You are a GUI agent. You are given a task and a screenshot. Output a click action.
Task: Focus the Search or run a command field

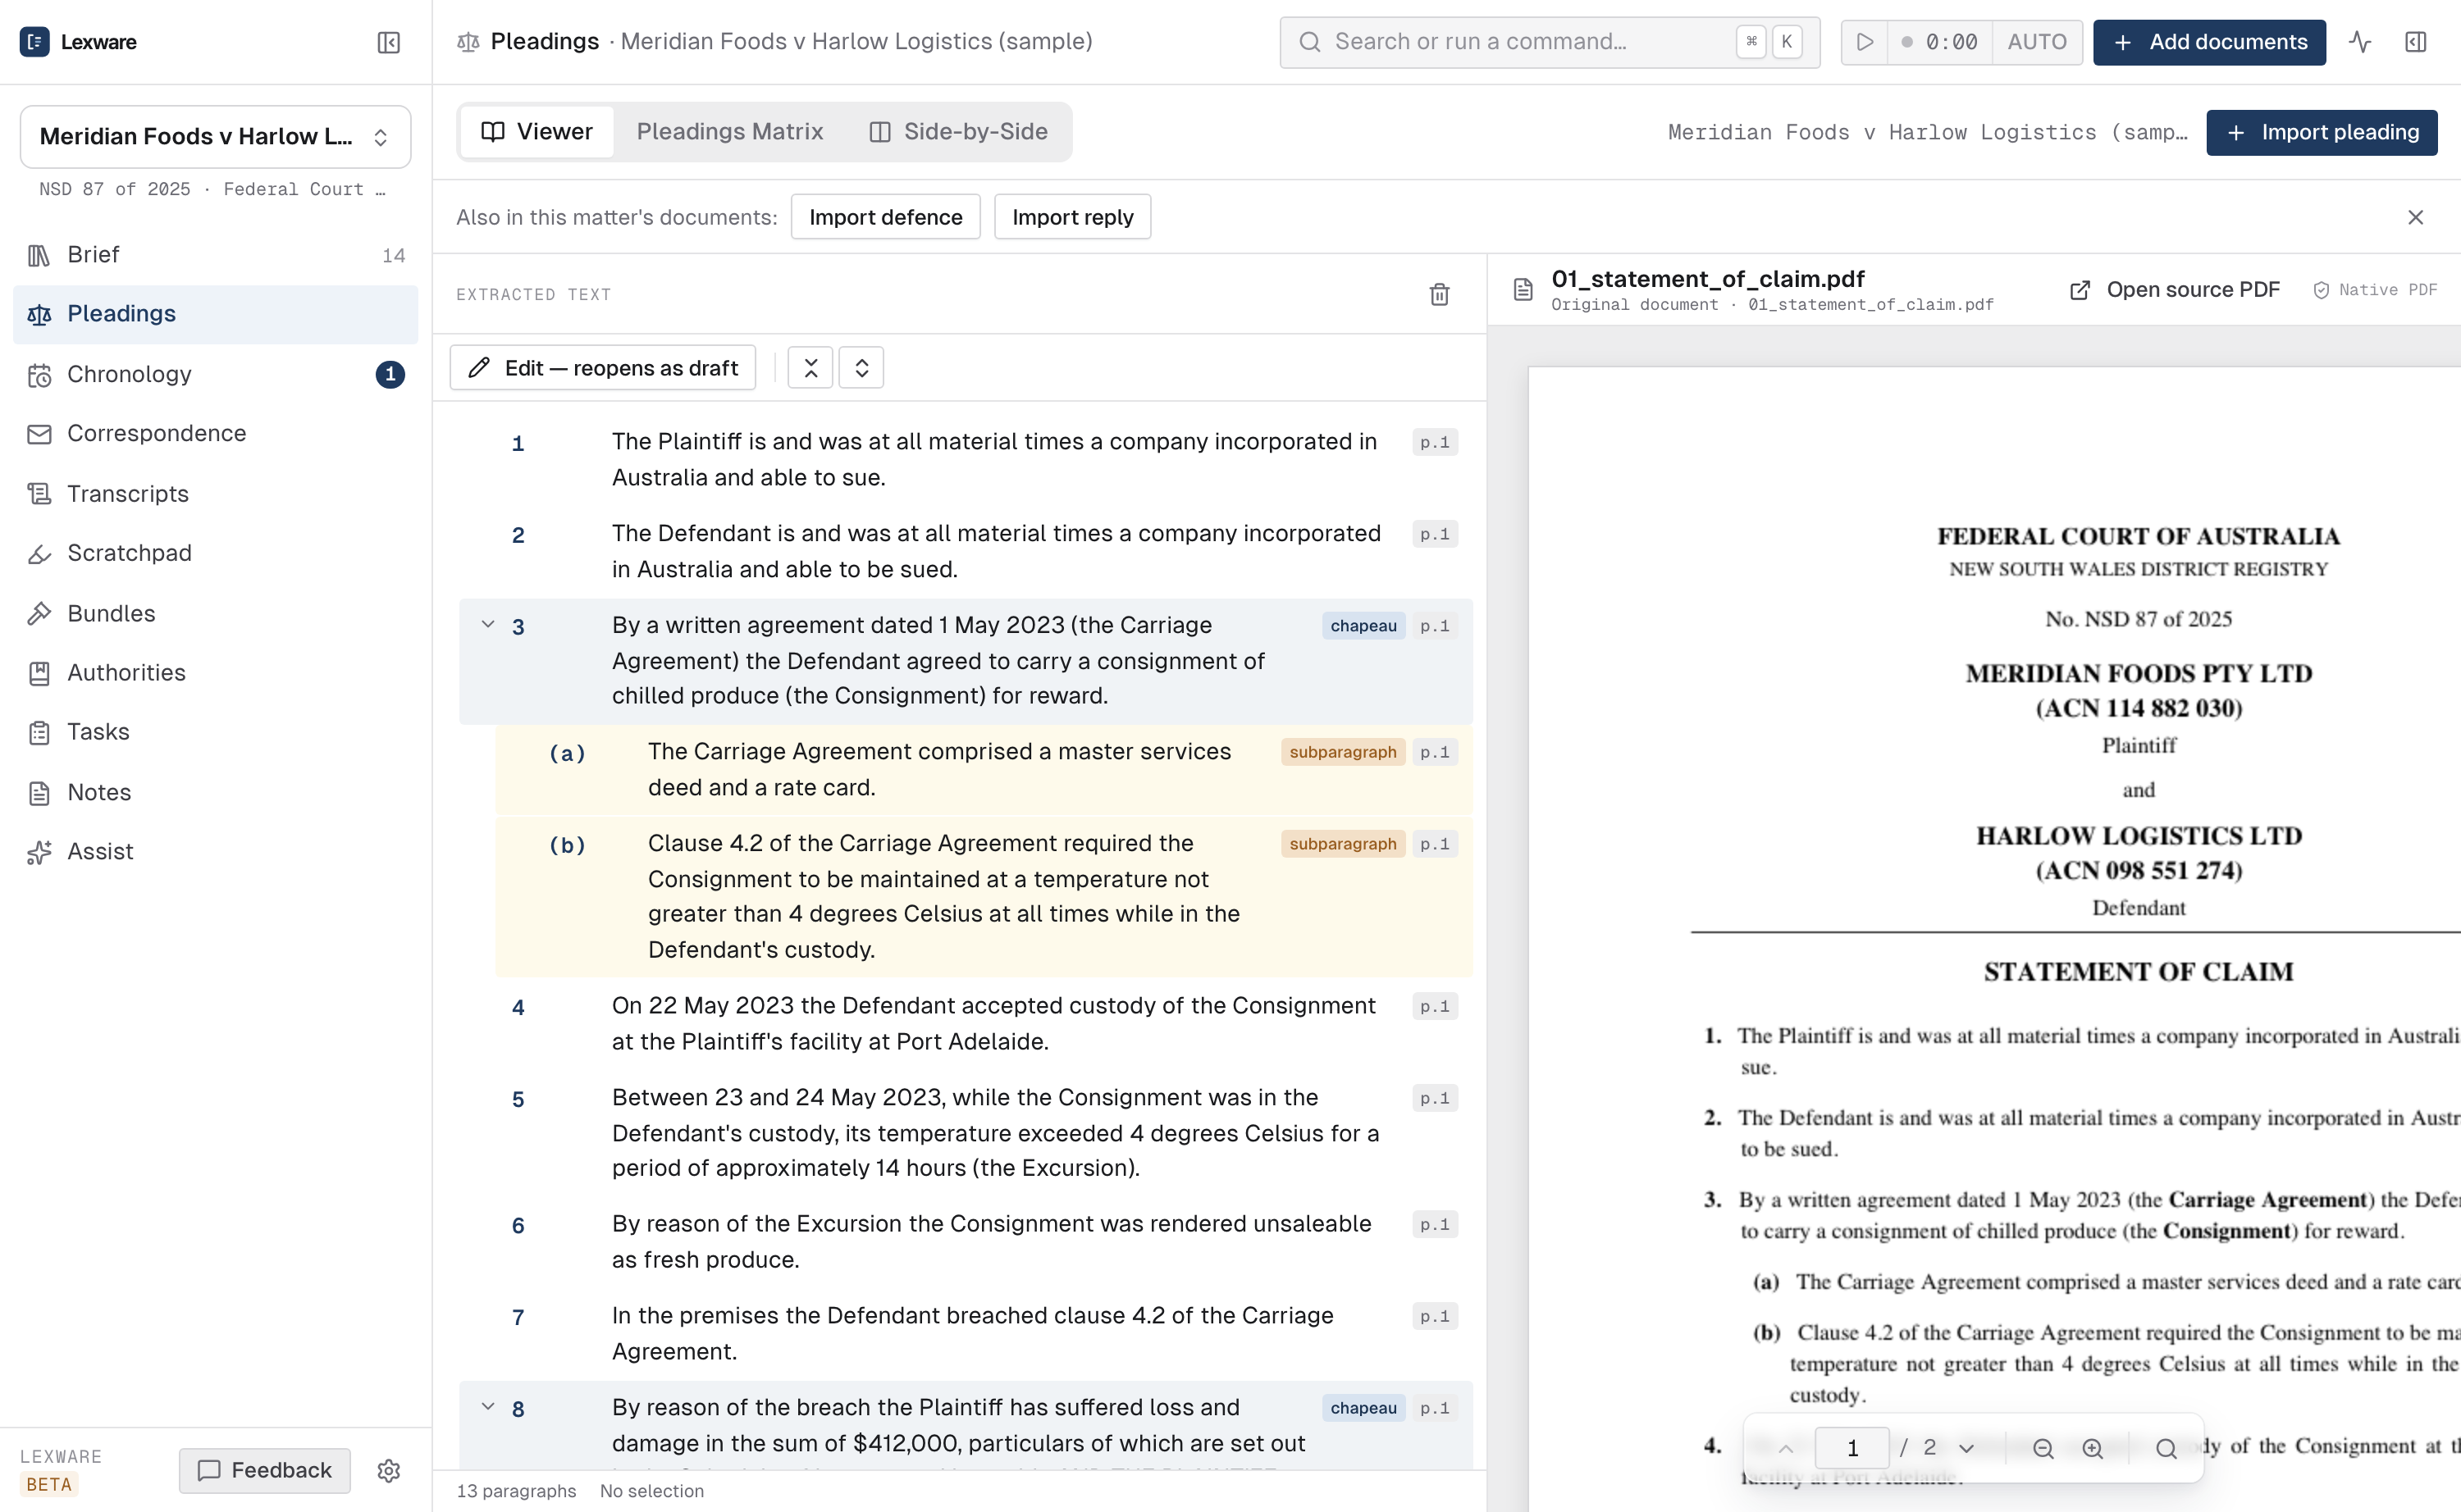1550,42
